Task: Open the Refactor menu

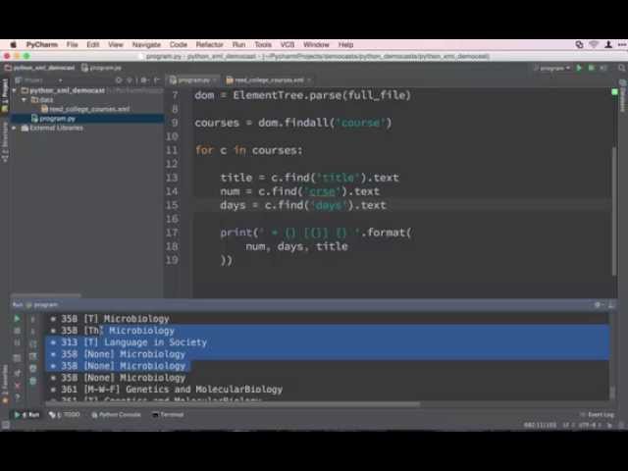Action: [x=209, y=44]
